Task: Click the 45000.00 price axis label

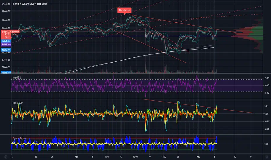Action: click(6, 60)
